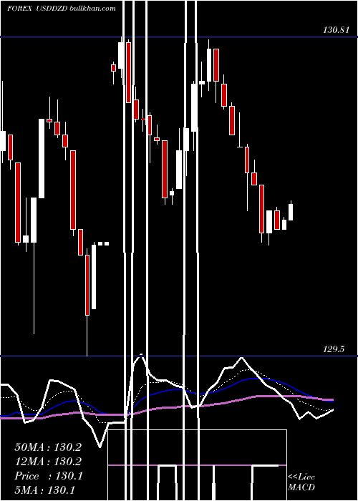Click the '5MA : 130.1' value

[x=45, y=490]
